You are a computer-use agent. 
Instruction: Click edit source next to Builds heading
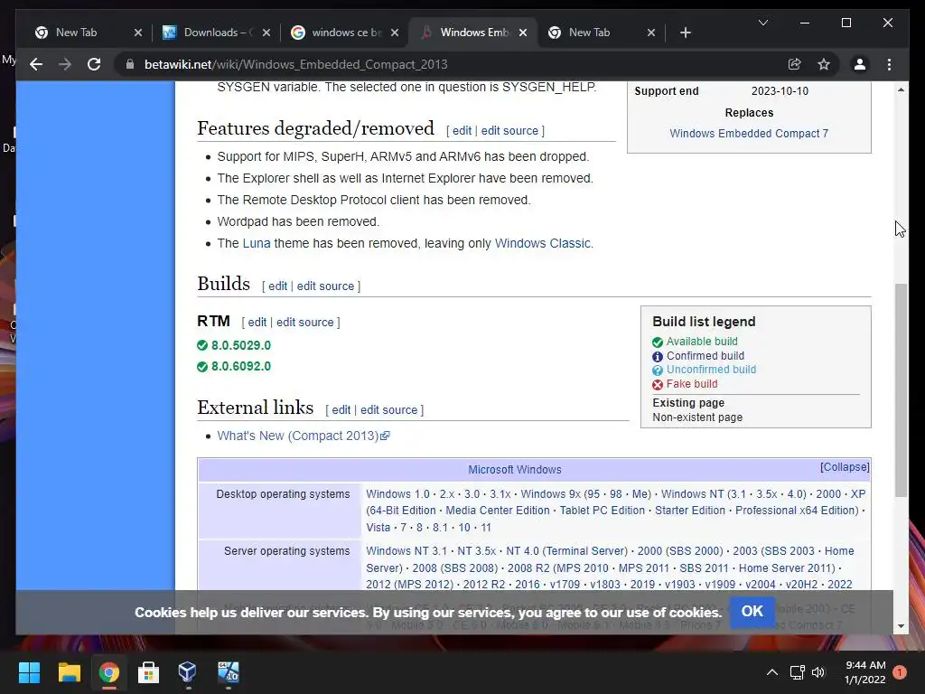click(325, 286)
